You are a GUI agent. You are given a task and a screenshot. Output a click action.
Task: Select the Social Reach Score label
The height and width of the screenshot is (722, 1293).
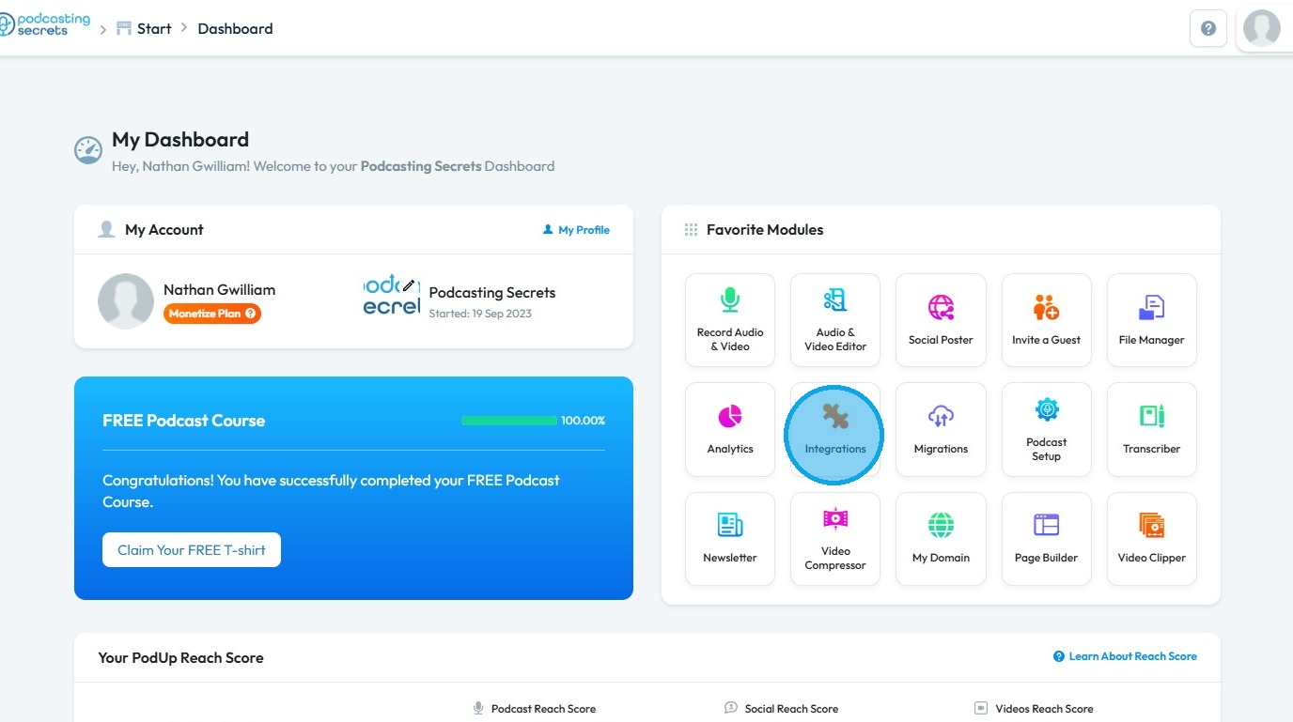782,709
